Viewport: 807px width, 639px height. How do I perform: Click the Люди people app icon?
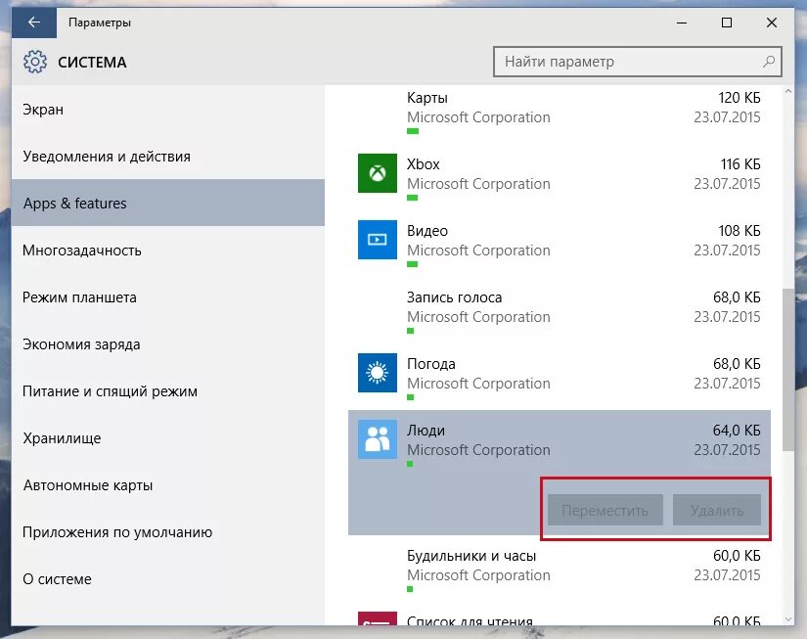pos(378,439)
